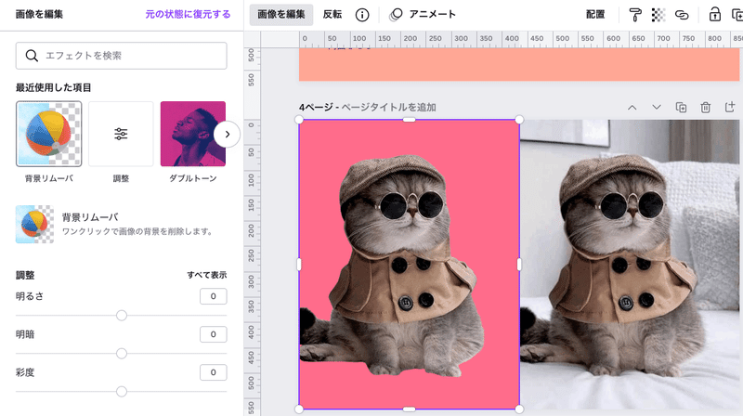743x416 pixels.
Task: Open the アニメート menu item
Action: point(432,15)
